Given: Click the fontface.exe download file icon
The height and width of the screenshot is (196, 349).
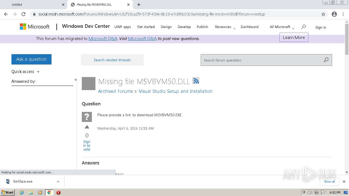Looking at the screenshot, I should point(8,181).
